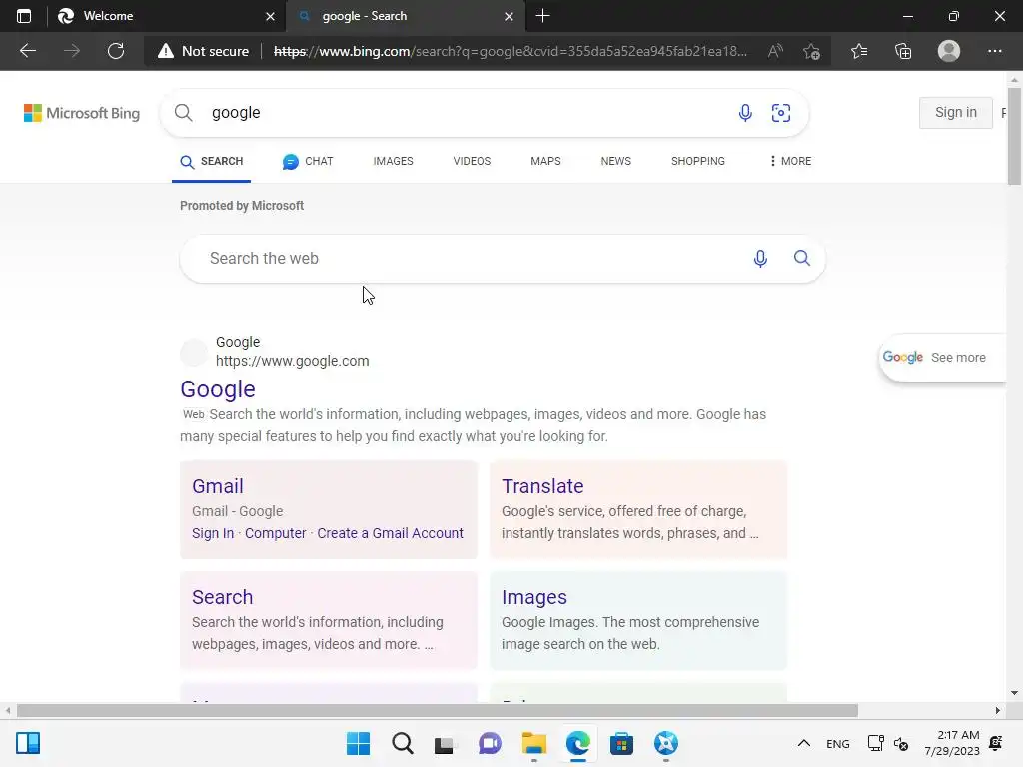Open the Not secure site warning

tap(203, 51)
